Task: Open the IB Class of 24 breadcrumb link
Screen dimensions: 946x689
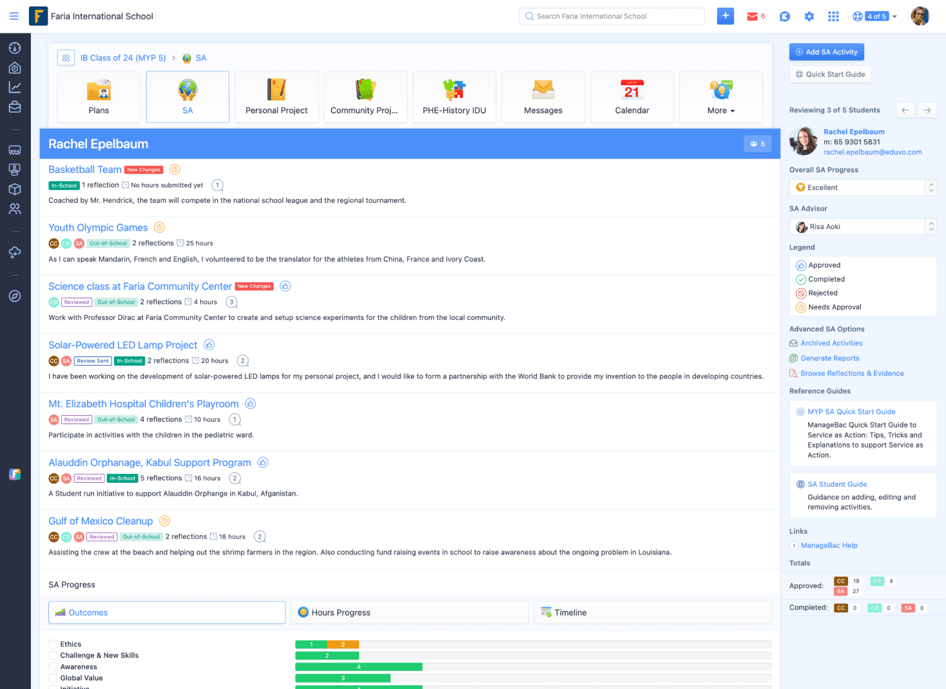Action: [123, 58]
